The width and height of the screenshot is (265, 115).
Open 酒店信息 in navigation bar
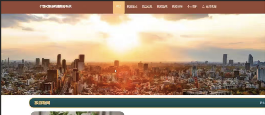[147, 7]
